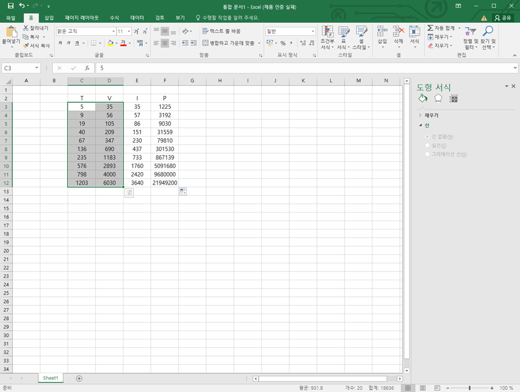Open Sort & Filter (정렬 및 필터)

tap(471, 38)
